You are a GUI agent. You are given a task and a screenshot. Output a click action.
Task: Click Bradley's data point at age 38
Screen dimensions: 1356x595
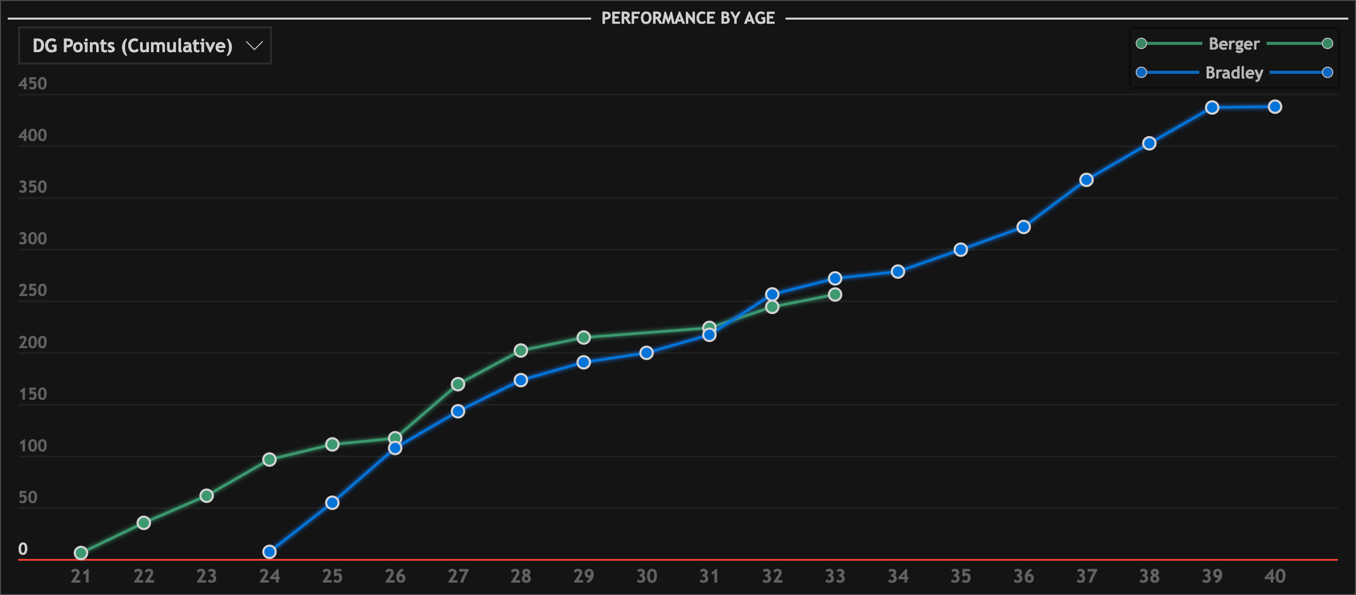[1149, 144]
